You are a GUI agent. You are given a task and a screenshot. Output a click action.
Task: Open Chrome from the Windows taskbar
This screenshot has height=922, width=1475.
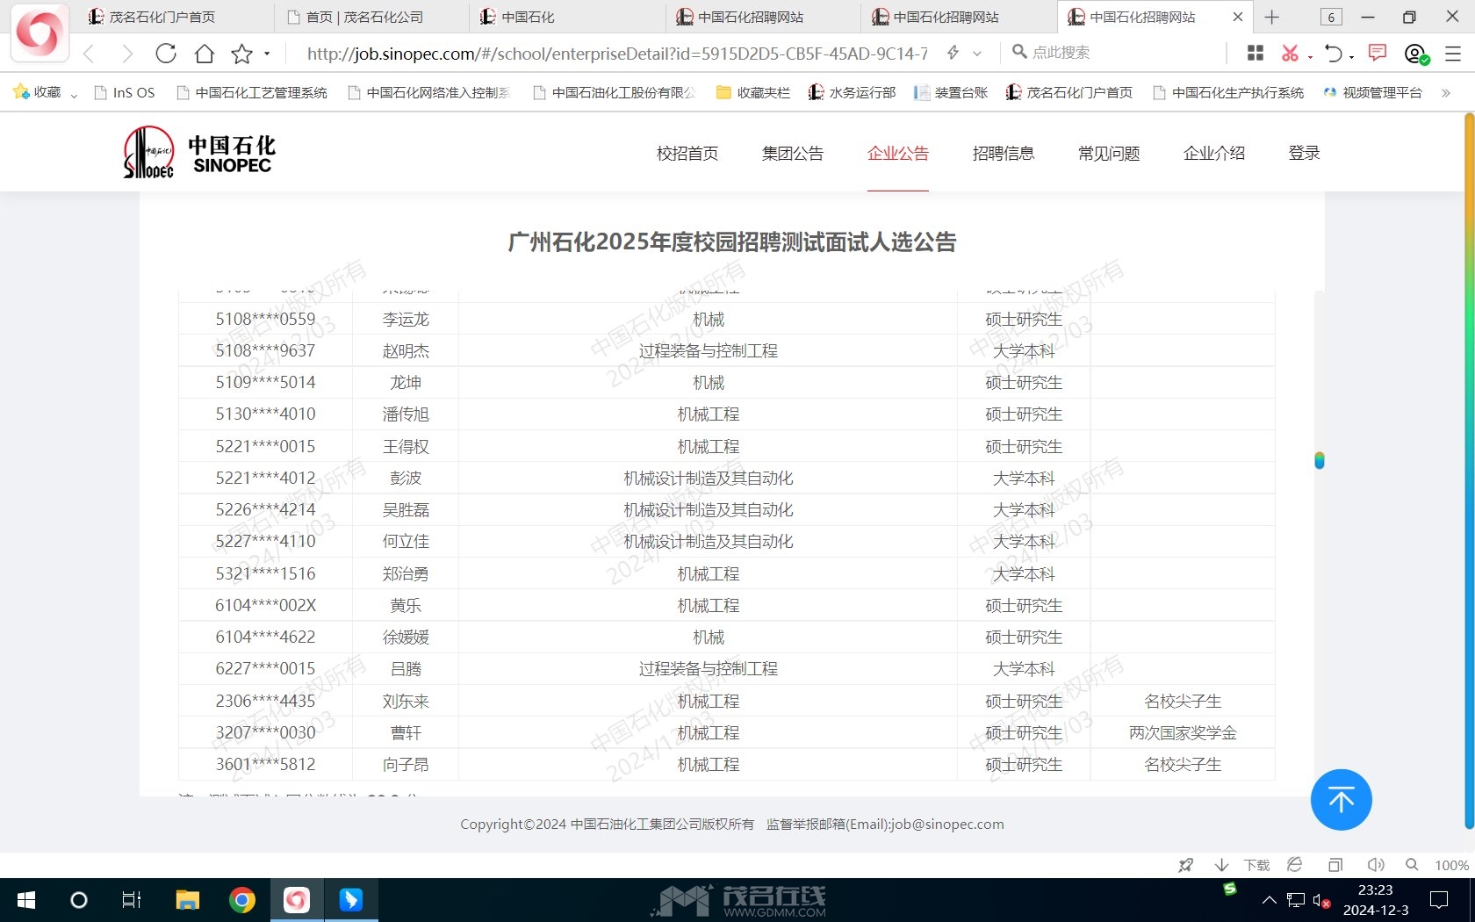tap(241, 900)
